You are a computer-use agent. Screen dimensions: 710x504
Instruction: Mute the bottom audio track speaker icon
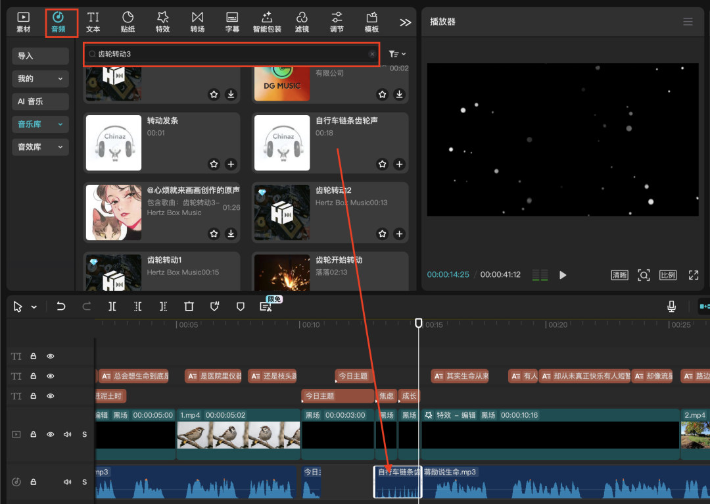click(67, 482)
